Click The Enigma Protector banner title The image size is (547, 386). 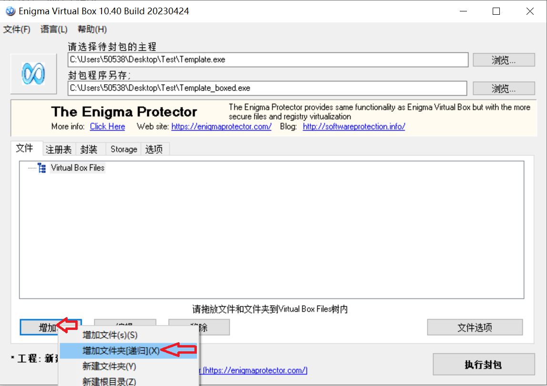click(124, 112)
